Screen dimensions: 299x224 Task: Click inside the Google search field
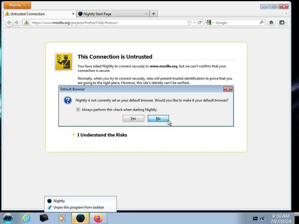(237, 23)
